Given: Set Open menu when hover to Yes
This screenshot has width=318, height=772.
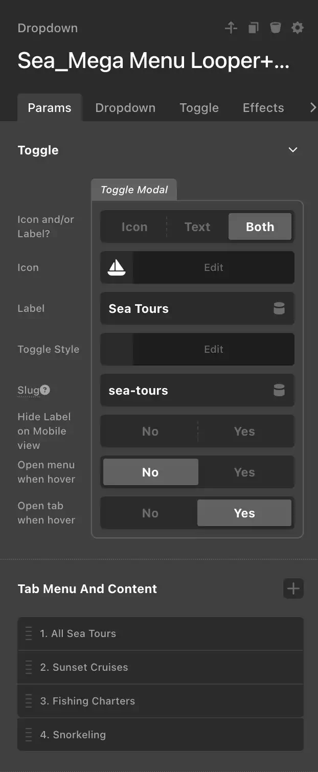Looking at the screenshot, I should click(244, 472).
